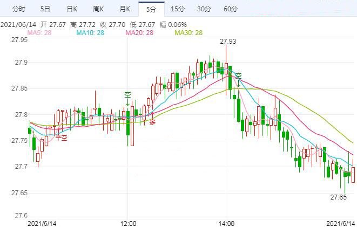Open the 60分 interval tab
Image resolution: width=357 pixels, height=227 pixels.
230,9
